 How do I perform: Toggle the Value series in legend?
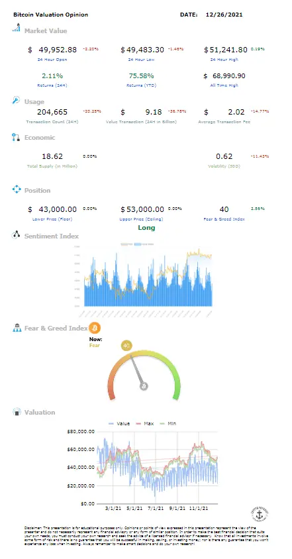pos(119,423)
